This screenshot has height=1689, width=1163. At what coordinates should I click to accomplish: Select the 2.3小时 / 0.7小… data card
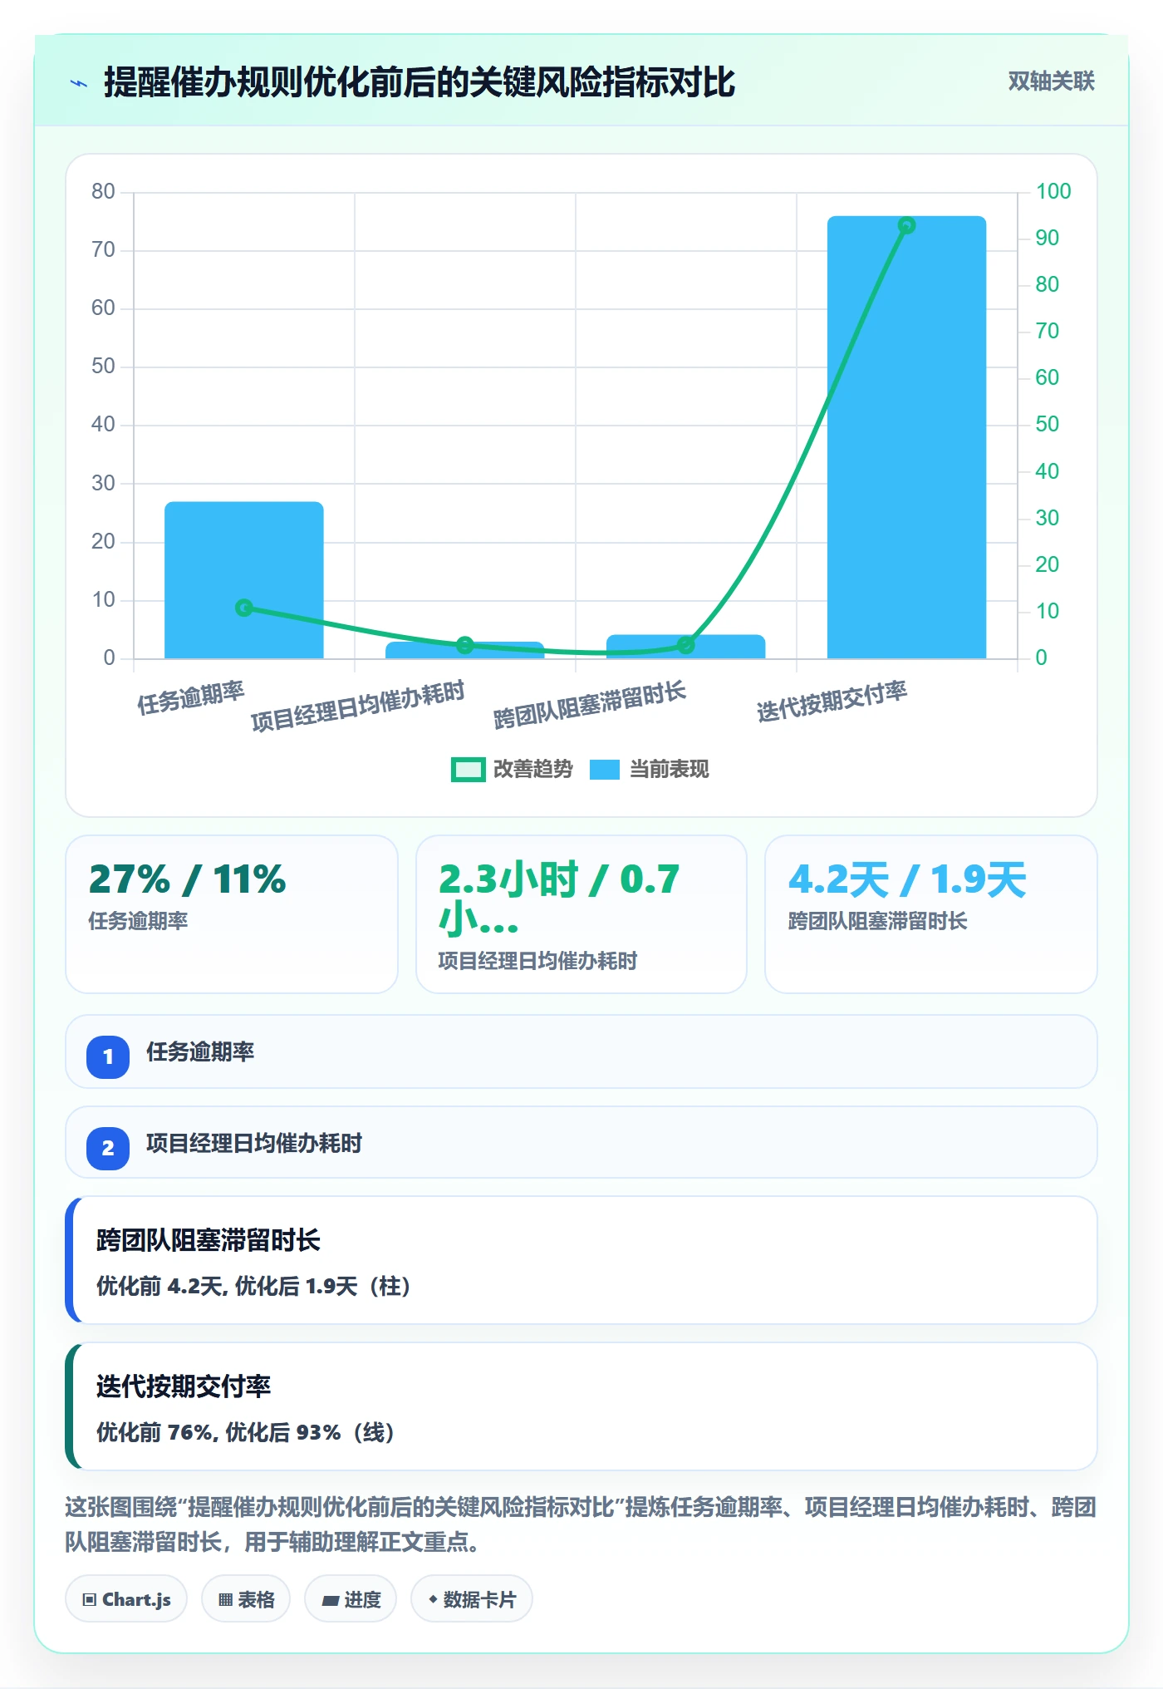click(x=581, y=914)
